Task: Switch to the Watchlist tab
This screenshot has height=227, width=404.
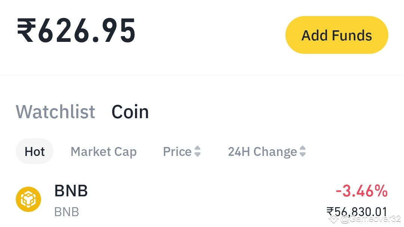Action: [55, 112]
